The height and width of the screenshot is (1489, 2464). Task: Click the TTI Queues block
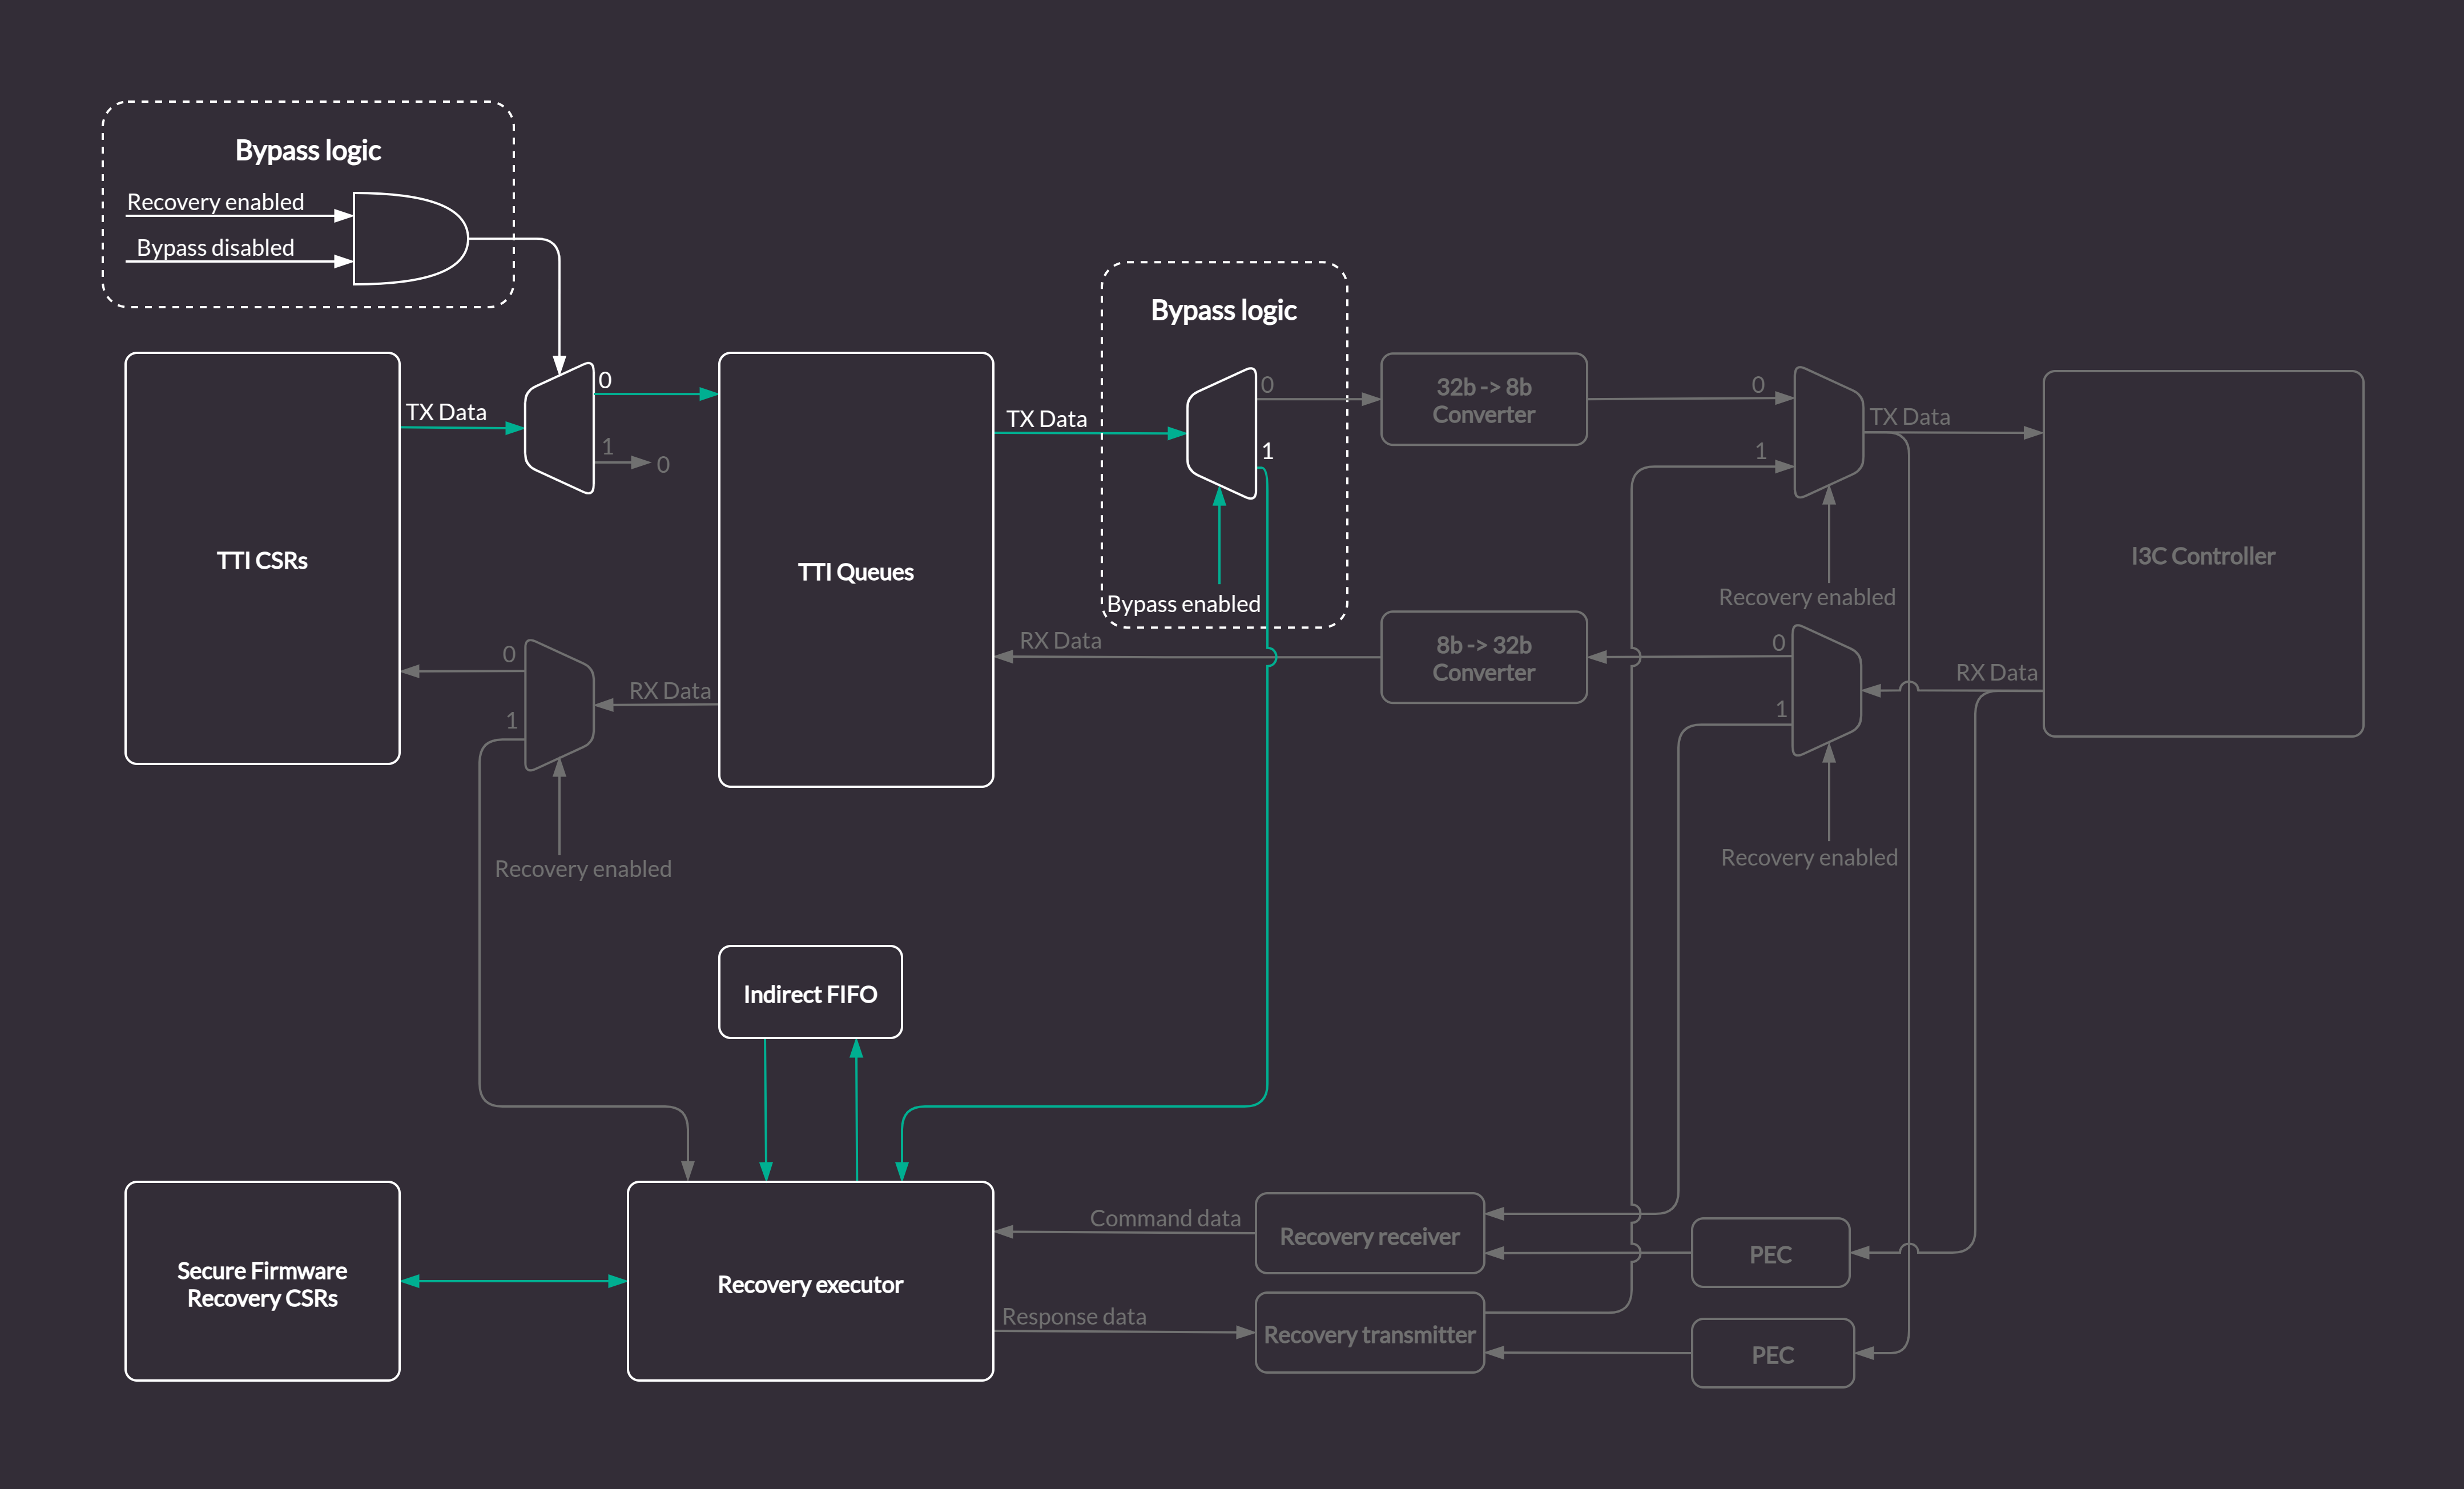855,571
